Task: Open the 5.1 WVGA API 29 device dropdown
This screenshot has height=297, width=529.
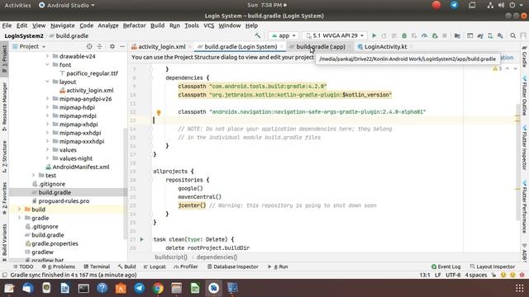Action: click(335, 35)
